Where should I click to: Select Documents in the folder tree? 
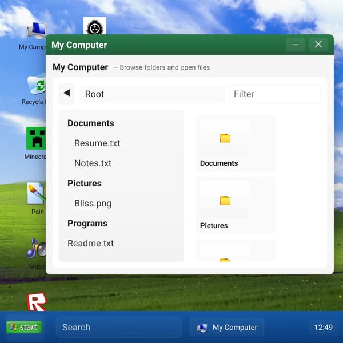(91, 123)
